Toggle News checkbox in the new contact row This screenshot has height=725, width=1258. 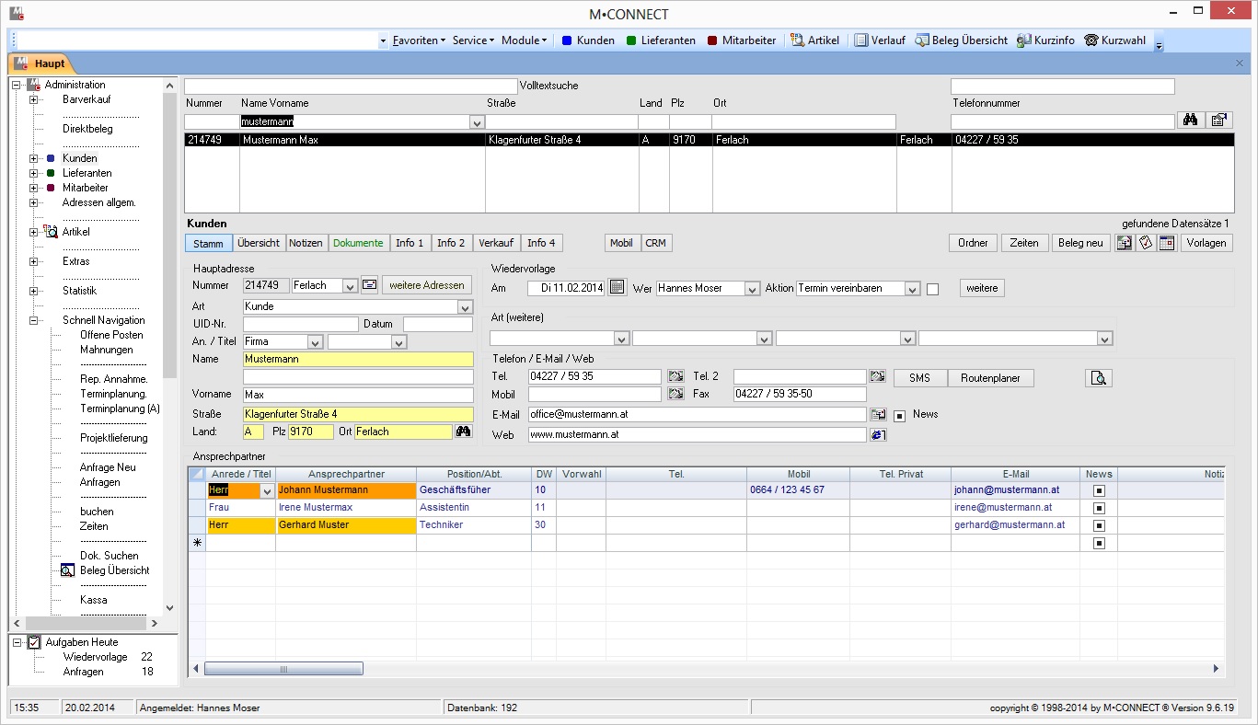1099,544
